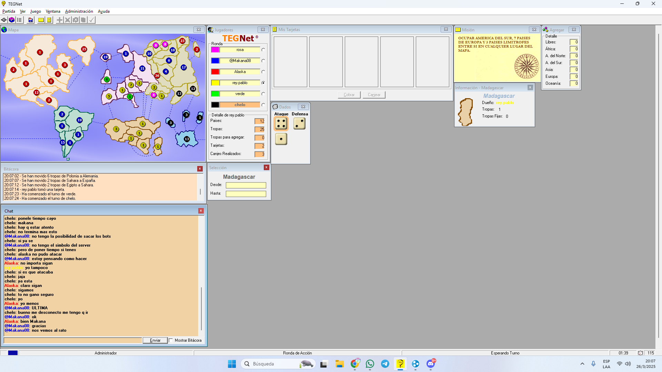Viewport: 662px width, 372px height.
Task: Click the Libres troops count field
Action: point(574,42)
